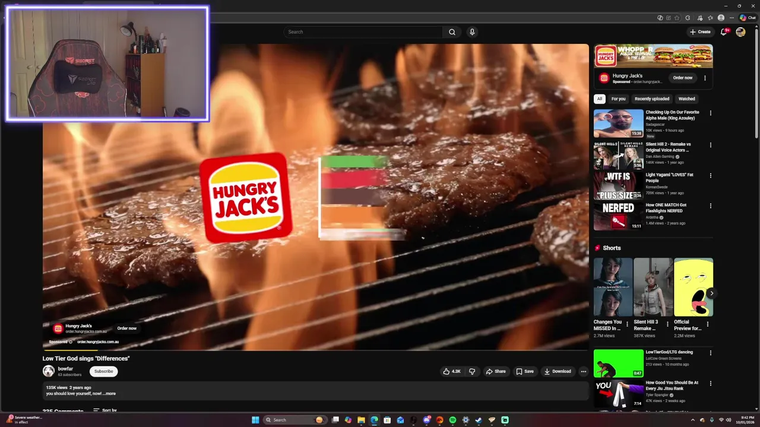The image size is (760, 427).
Task: Open more actions menu beside Download
Action: [584, 371]
